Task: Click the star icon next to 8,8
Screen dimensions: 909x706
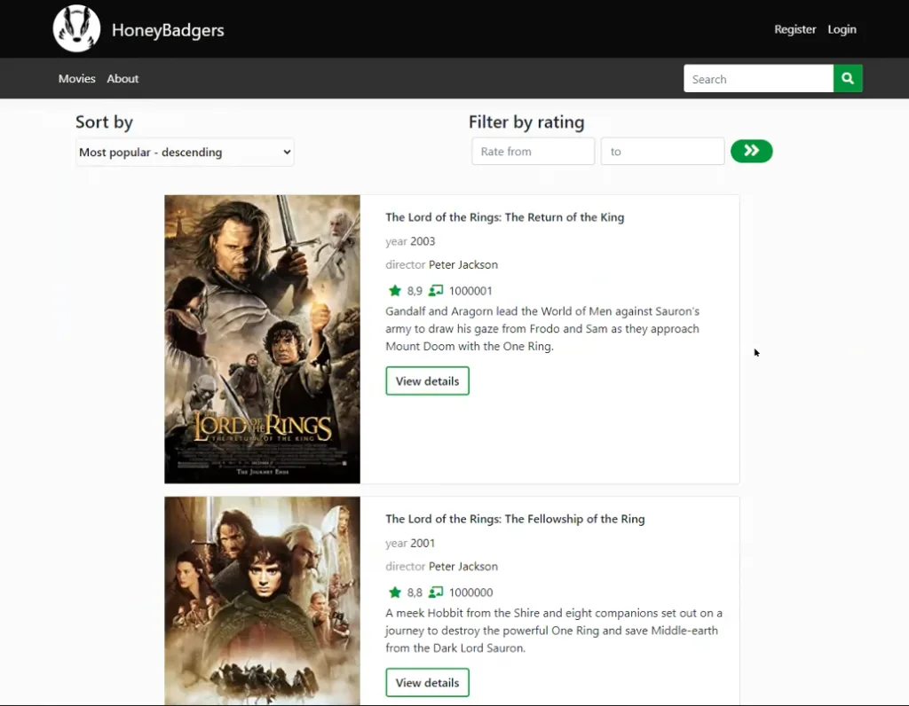Action: 395,592
